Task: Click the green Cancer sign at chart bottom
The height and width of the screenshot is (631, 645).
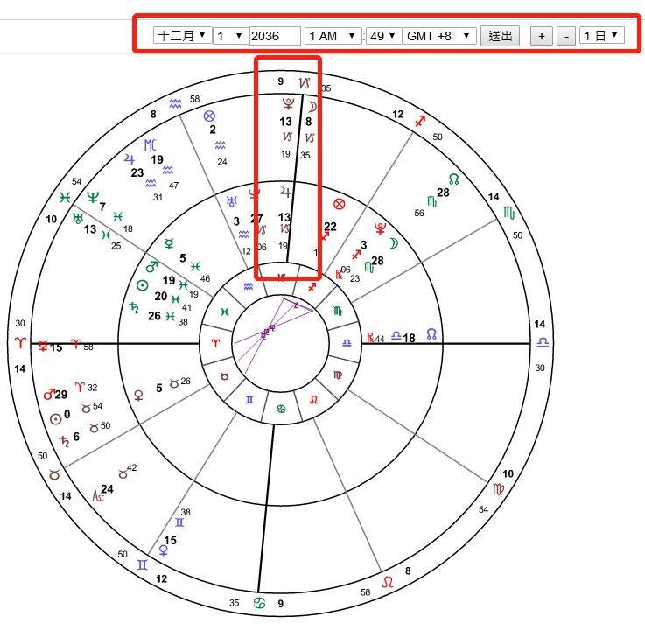Action: (259, 605)
